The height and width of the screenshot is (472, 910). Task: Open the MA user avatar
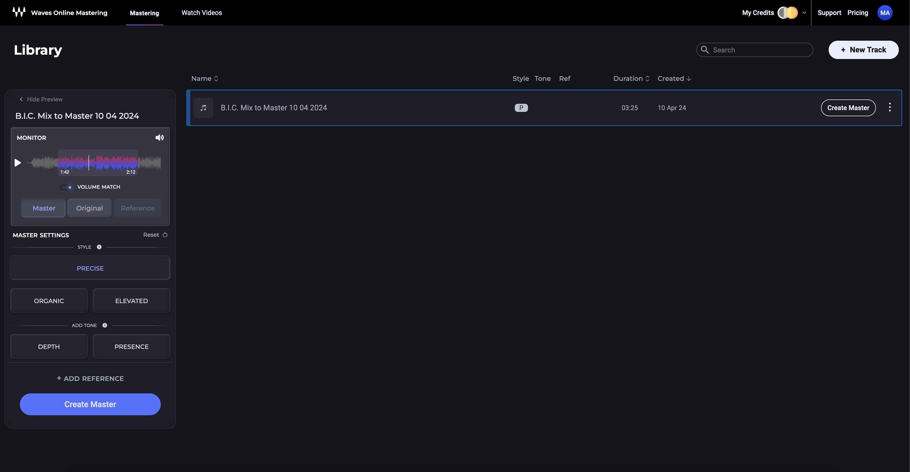click(x=885, y=13)
